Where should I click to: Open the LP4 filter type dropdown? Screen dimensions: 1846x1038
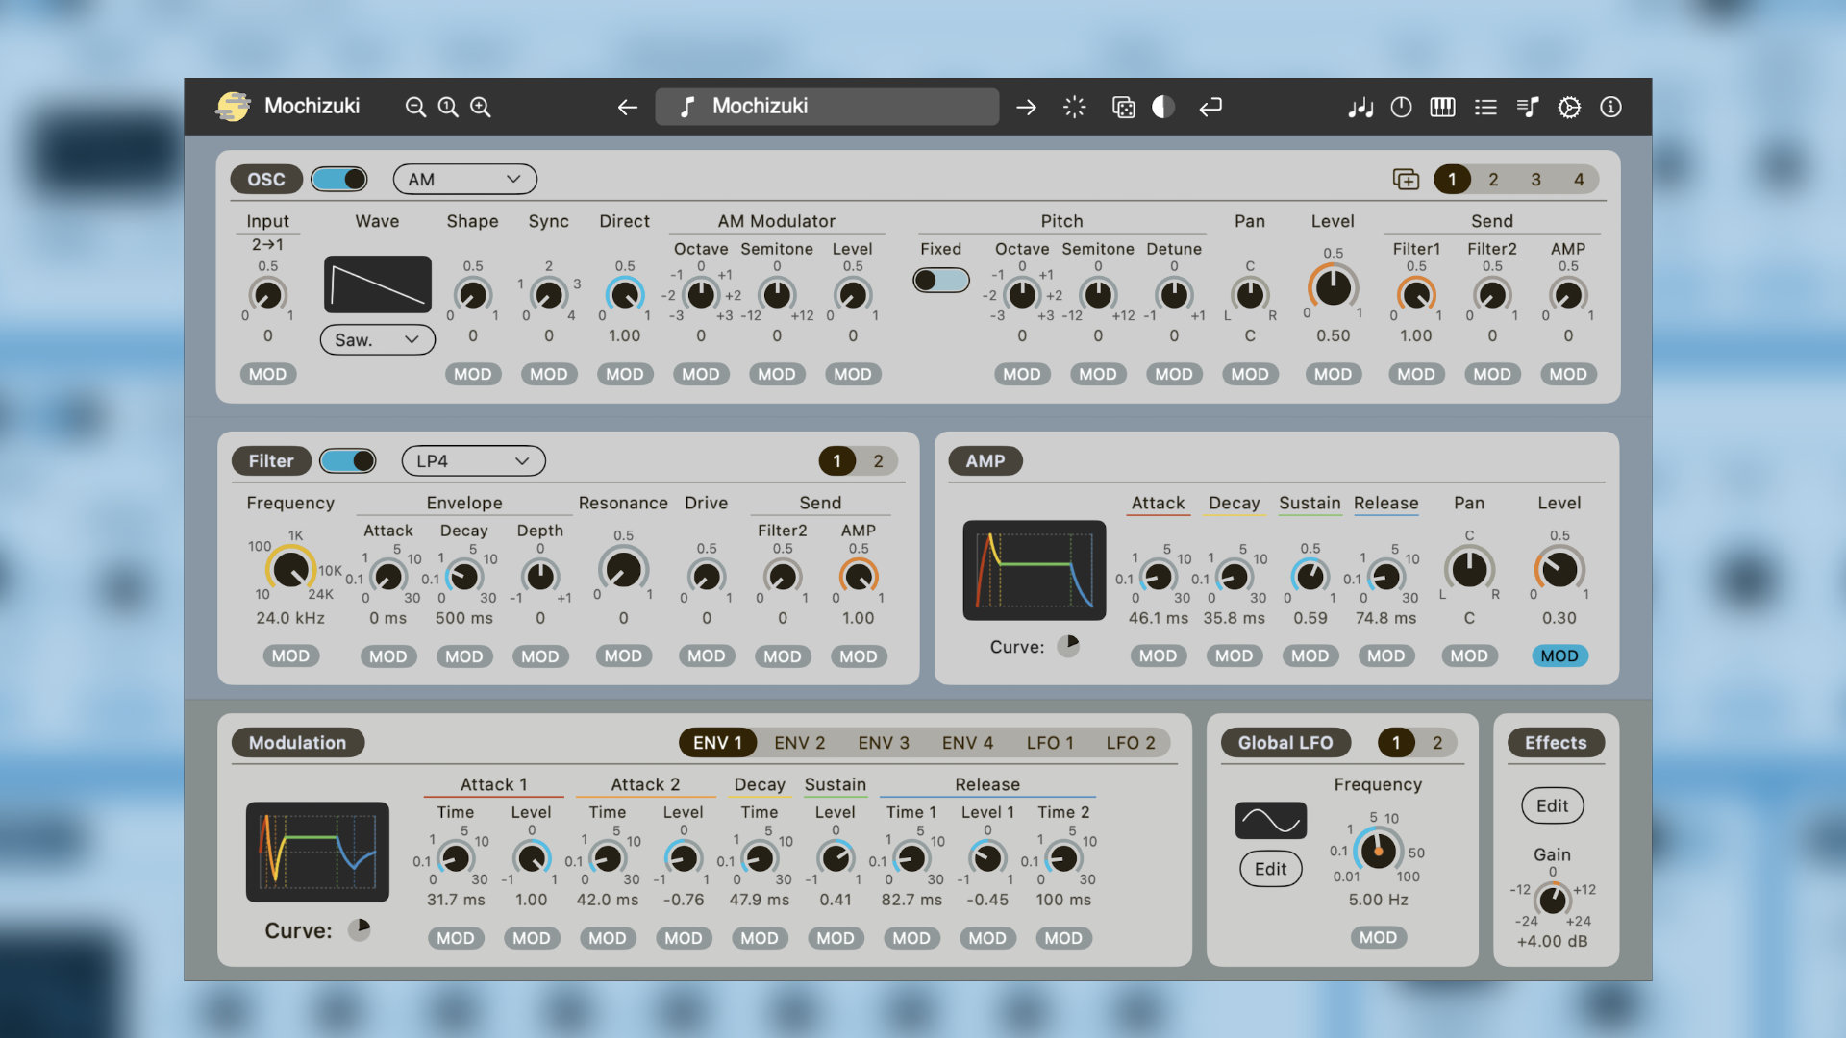(473, 460)
